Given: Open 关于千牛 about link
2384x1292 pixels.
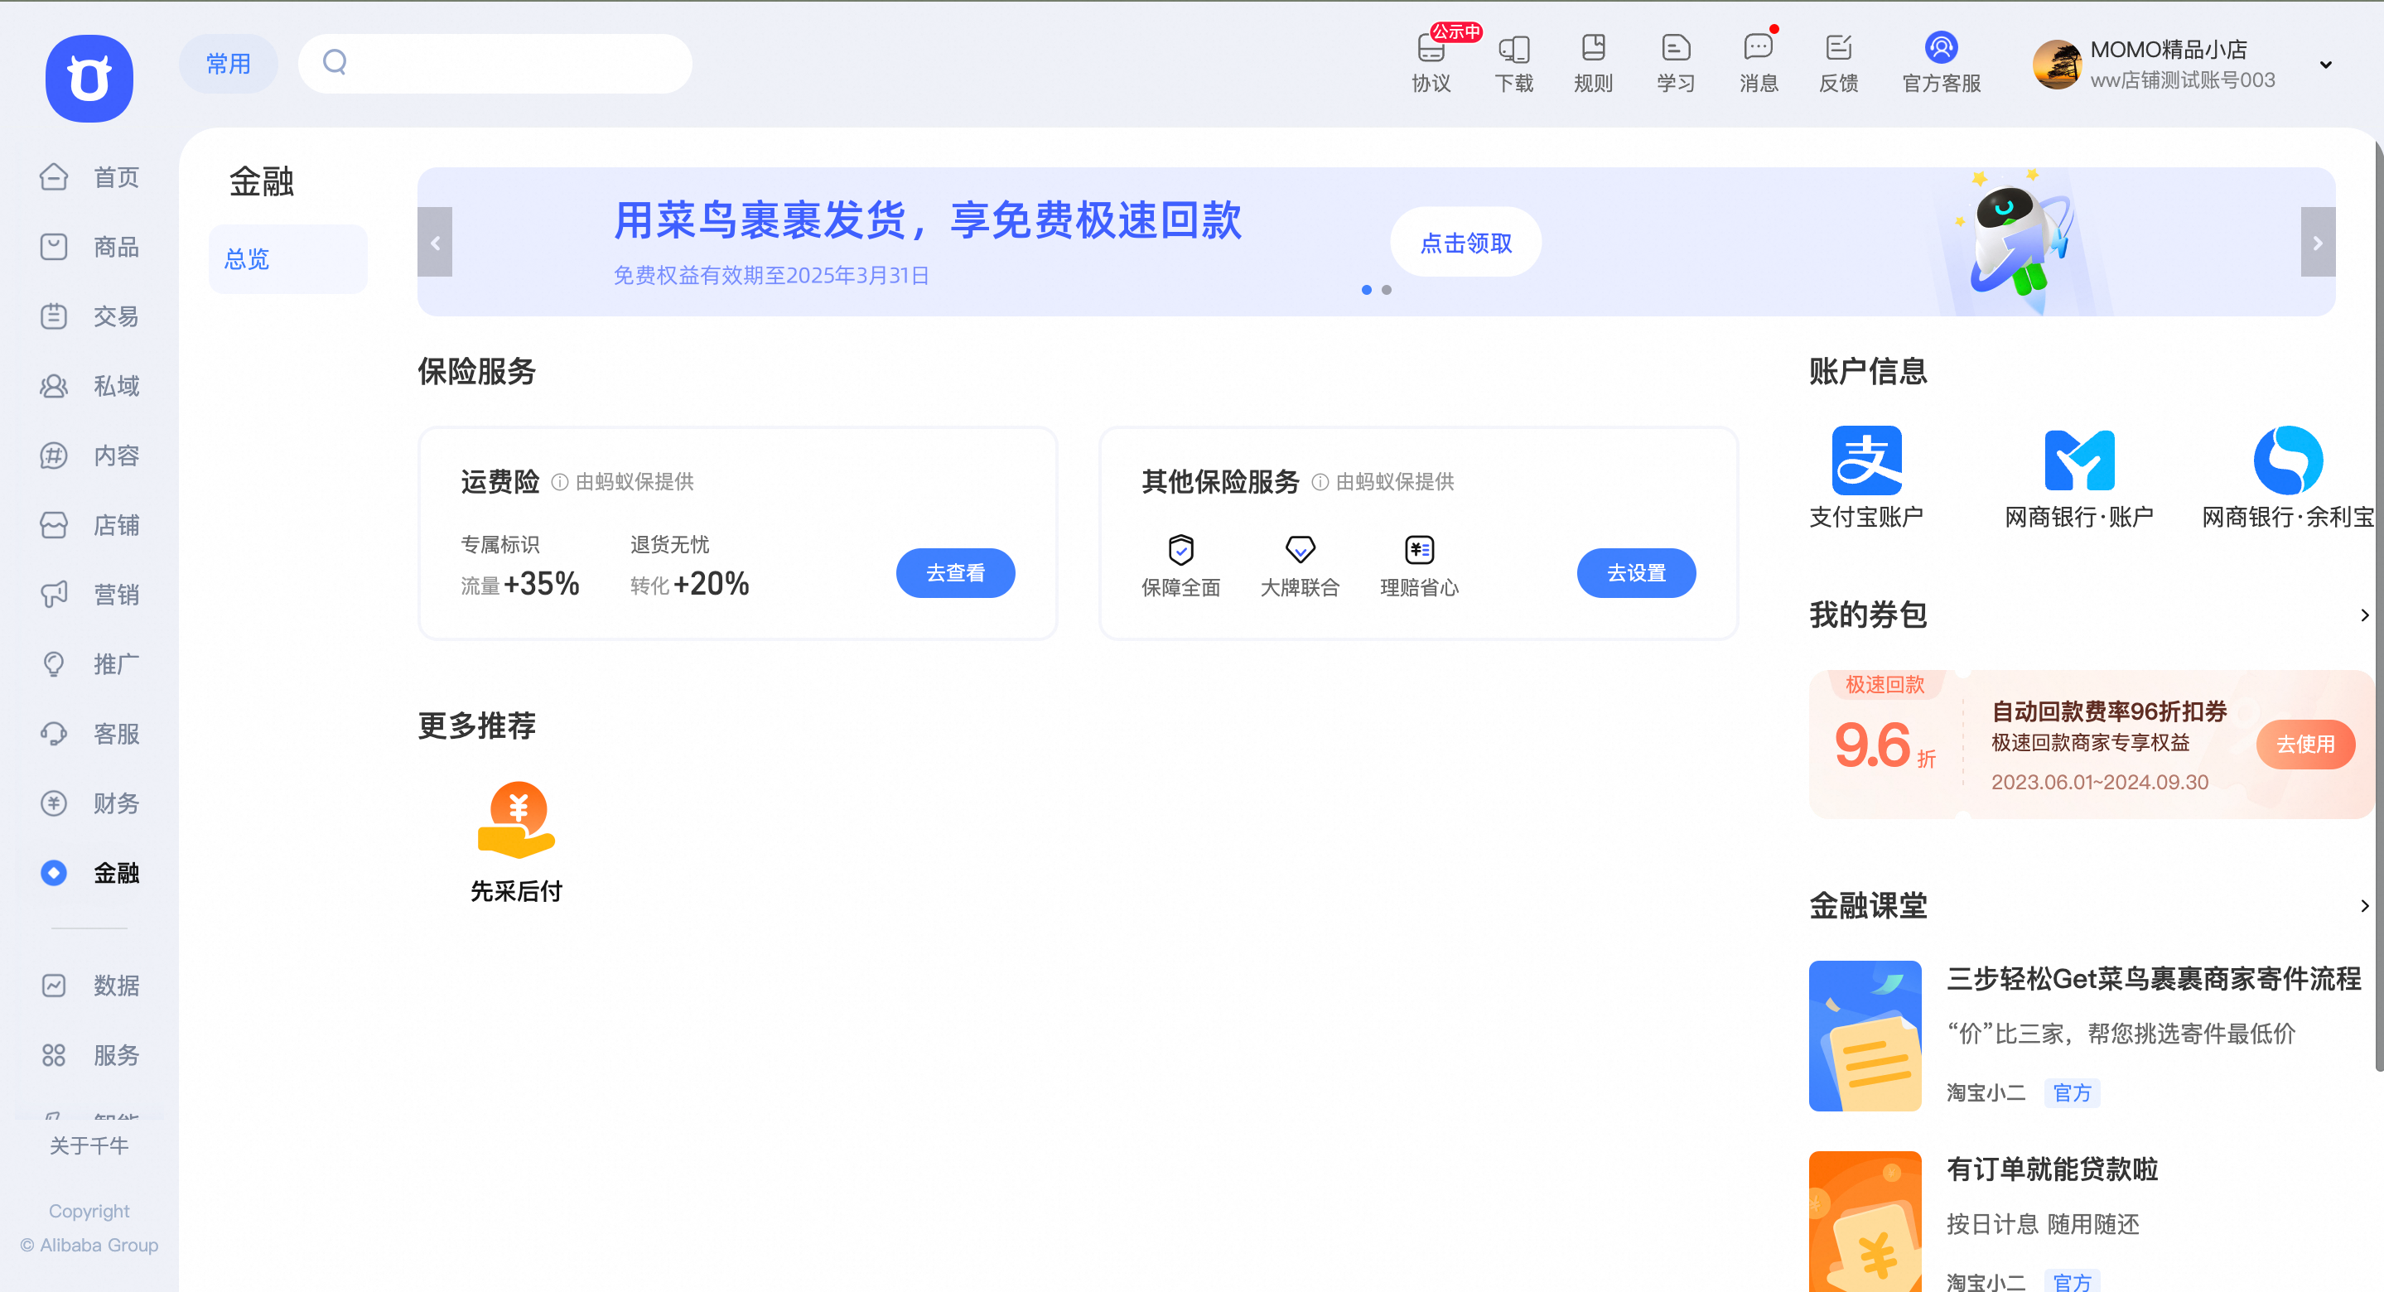Looking at the screenshot, I should coord(89,1145).
